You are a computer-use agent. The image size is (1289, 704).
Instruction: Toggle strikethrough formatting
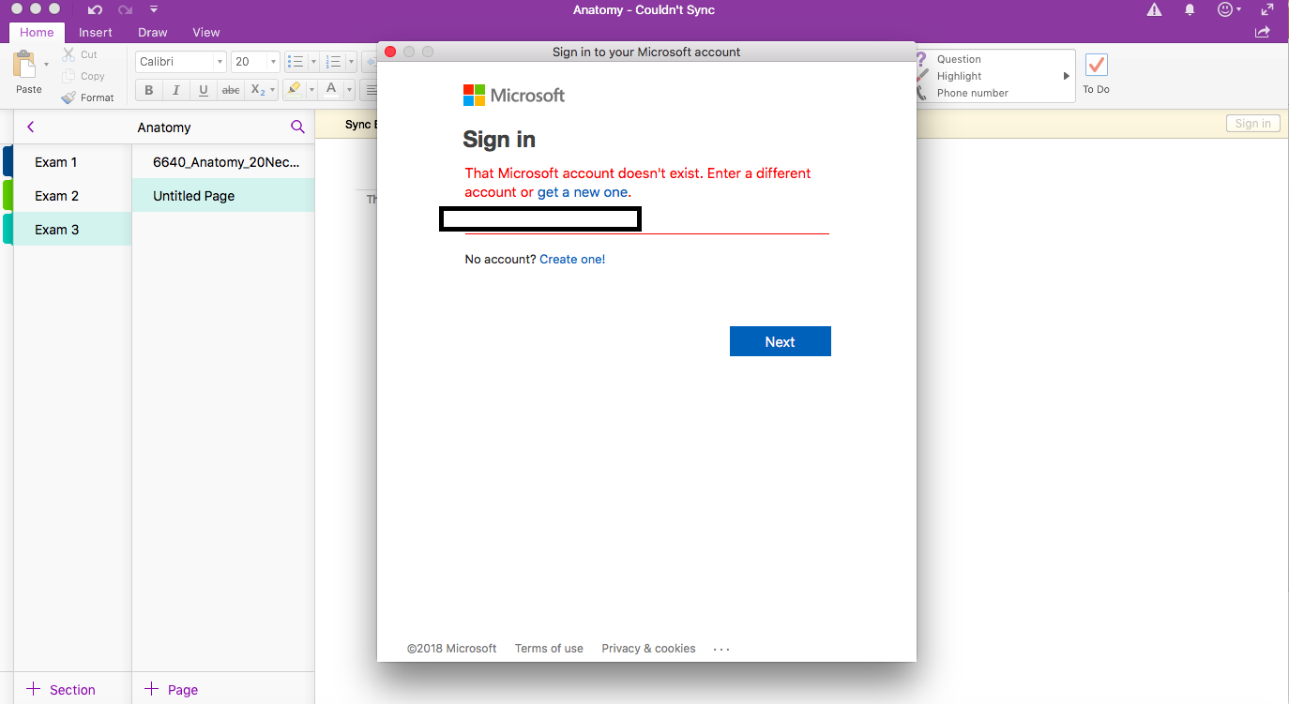point(230,90)
